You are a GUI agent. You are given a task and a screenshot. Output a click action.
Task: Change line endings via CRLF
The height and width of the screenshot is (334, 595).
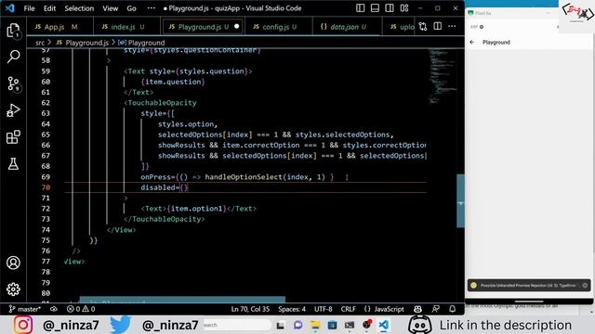tap(348, 309)
